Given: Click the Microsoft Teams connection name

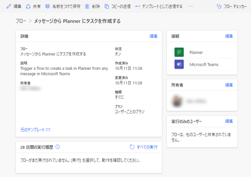Looking at the screenshot, I should [204, 65].
